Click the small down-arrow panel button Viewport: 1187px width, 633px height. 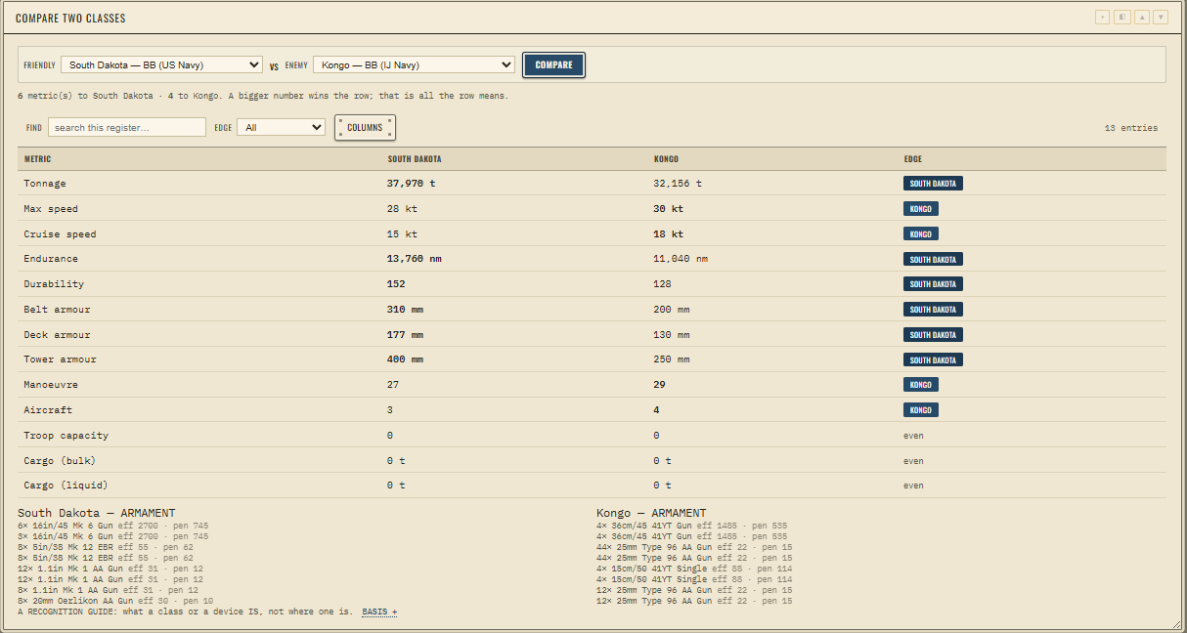coord(1103,17)
